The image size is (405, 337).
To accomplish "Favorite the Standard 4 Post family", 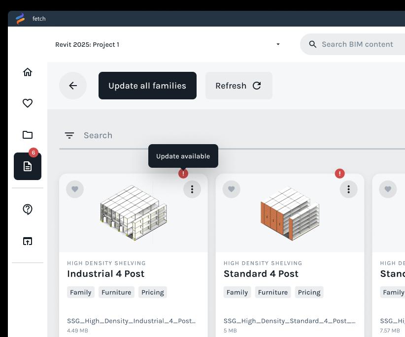I will 232,189.
